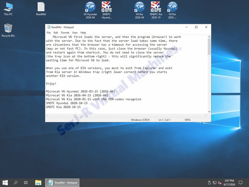Click the vertical scrollbar thumb in Notepad
This screenshot has height=187, width=249.
pyautogui.click(x=209, y=46)
